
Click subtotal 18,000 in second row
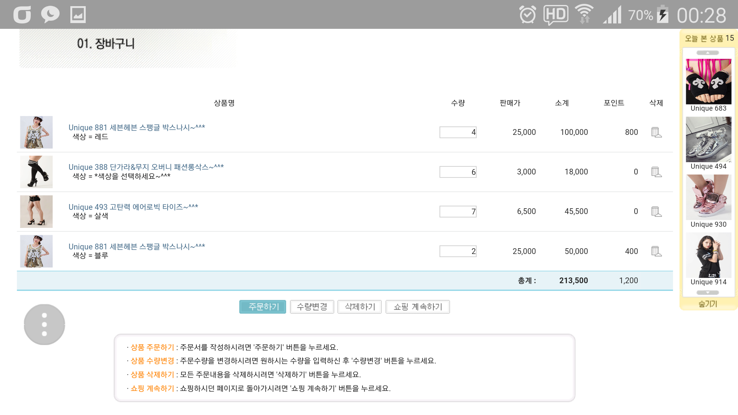(x=576, y=172)
